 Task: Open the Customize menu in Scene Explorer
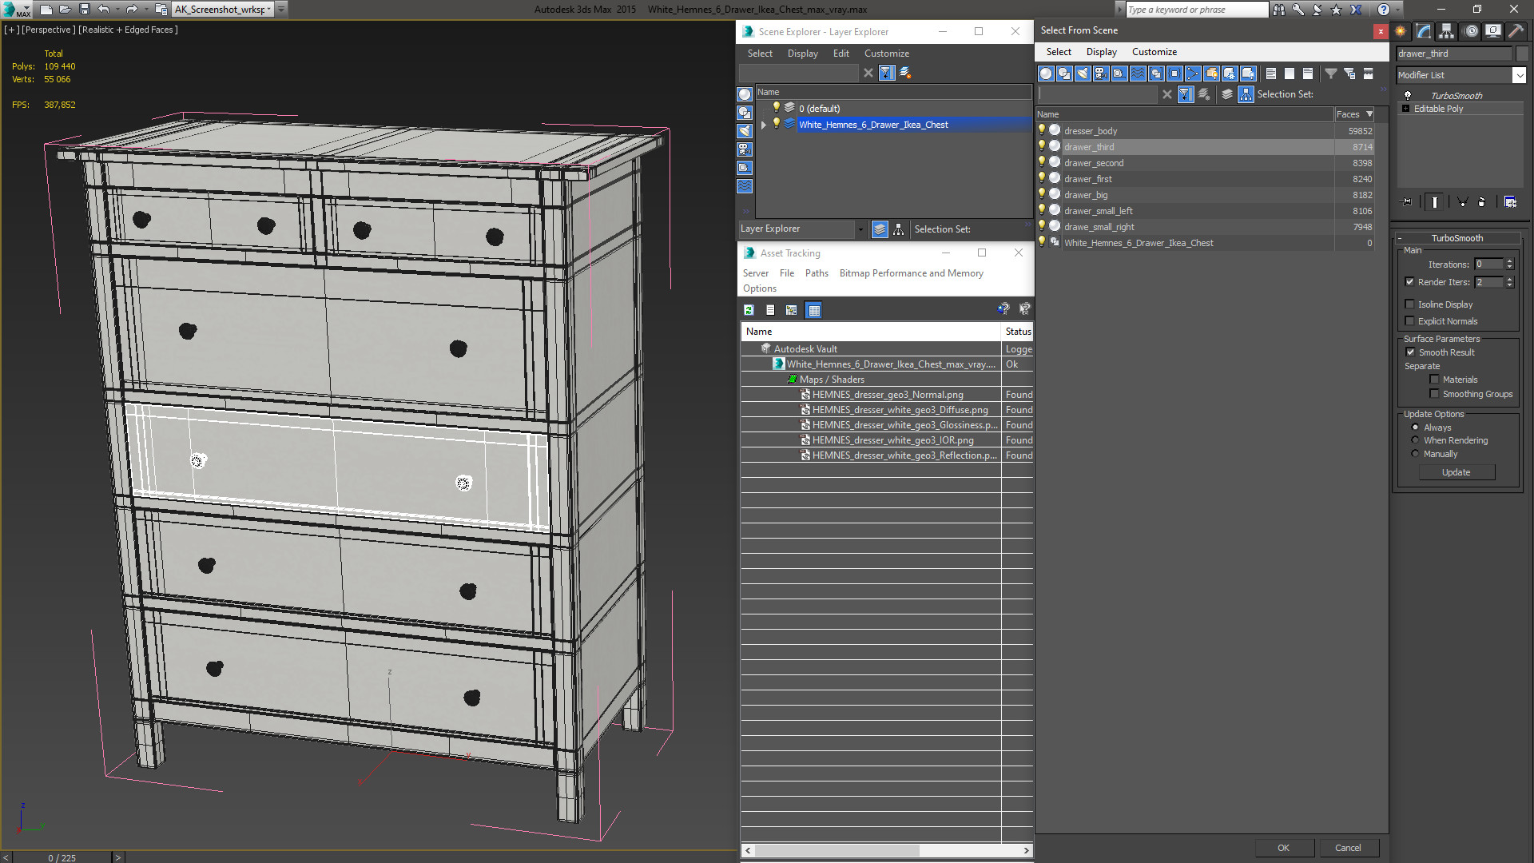tap(886, 54)
